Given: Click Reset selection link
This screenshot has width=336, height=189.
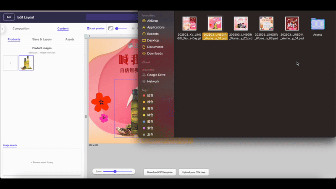Looking at the screenshot, I should (48, 53).
